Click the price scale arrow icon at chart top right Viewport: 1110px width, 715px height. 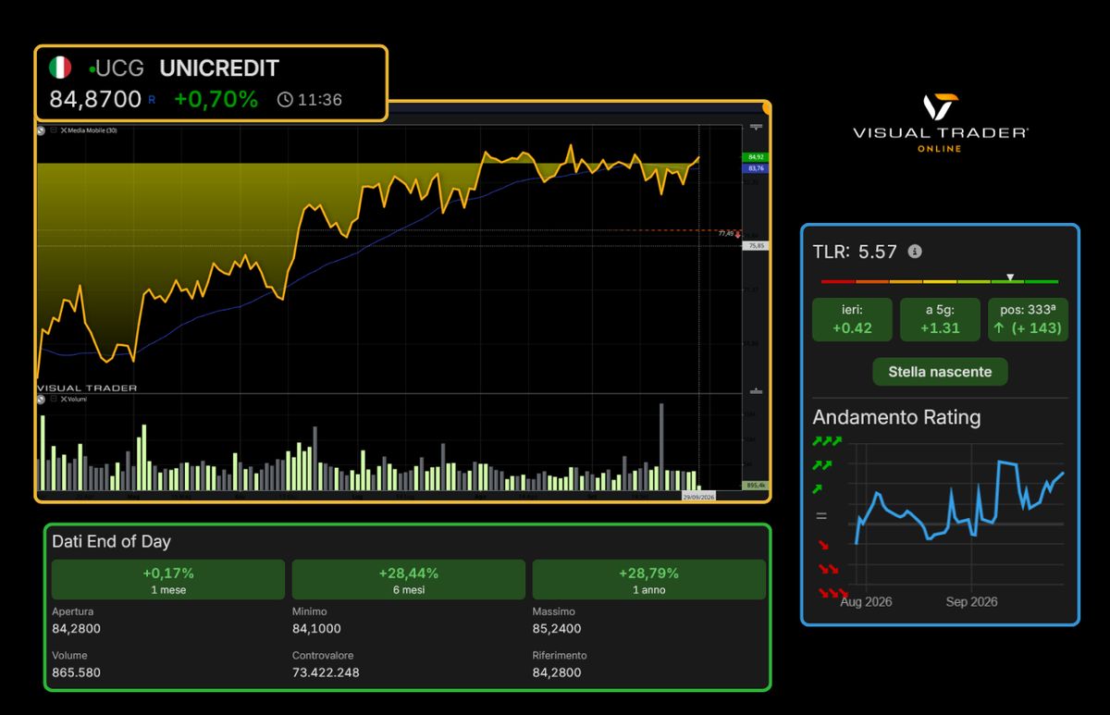[757, 127]
